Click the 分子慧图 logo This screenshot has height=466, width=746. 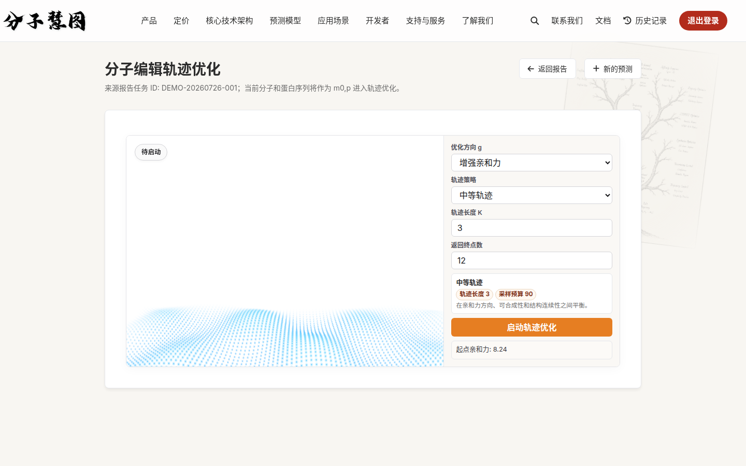pos(45,21)
